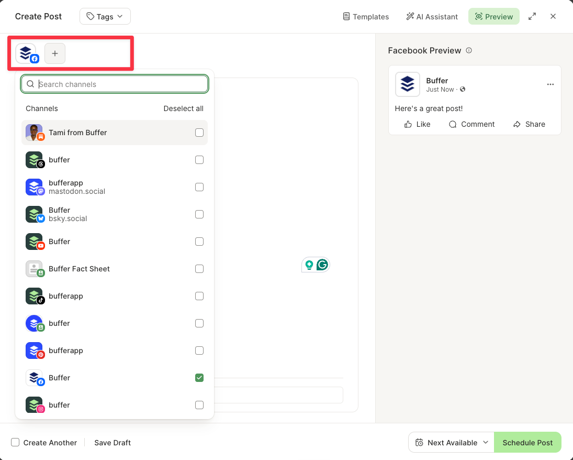The width and height of the screenshot is (573, 460).
Task: Select the buffer Threads channel checkbox
Action: [199, 160]
